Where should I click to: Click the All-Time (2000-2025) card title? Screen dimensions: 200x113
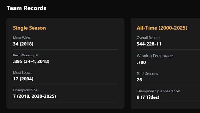pos(162,28)
